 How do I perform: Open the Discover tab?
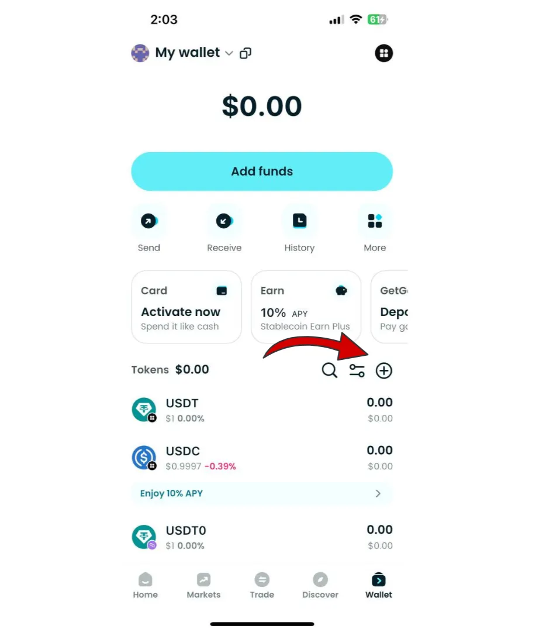[x=320, y=586]
